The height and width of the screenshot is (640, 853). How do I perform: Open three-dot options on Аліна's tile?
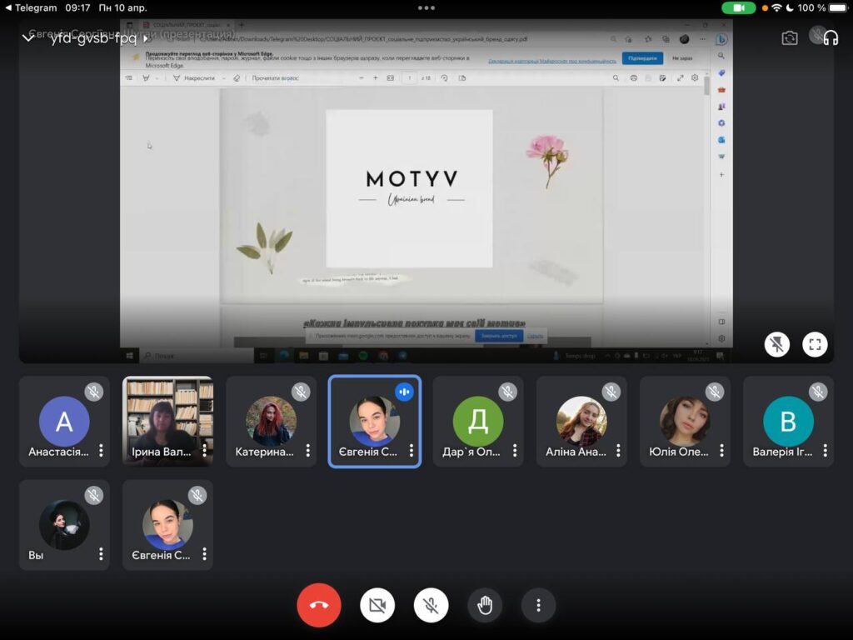point(618,451)
